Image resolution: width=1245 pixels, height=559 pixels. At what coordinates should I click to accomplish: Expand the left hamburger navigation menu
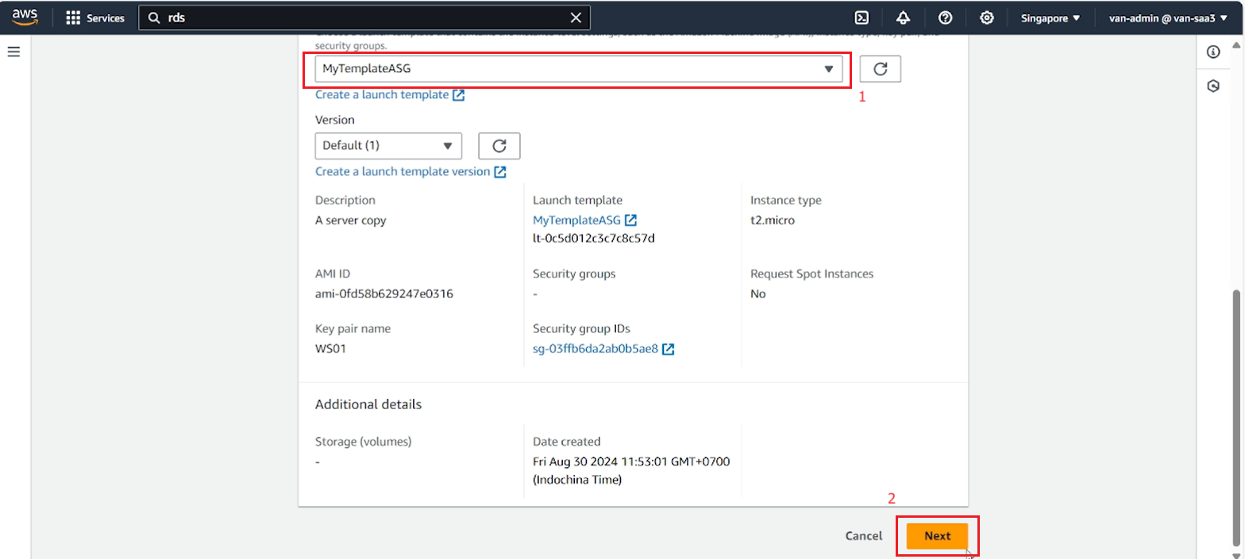[x=13, y=52]
